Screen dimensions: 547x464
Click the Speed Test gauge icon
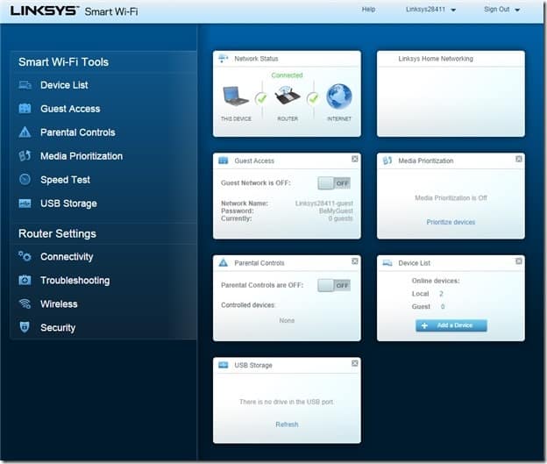(x=25, y=179)
